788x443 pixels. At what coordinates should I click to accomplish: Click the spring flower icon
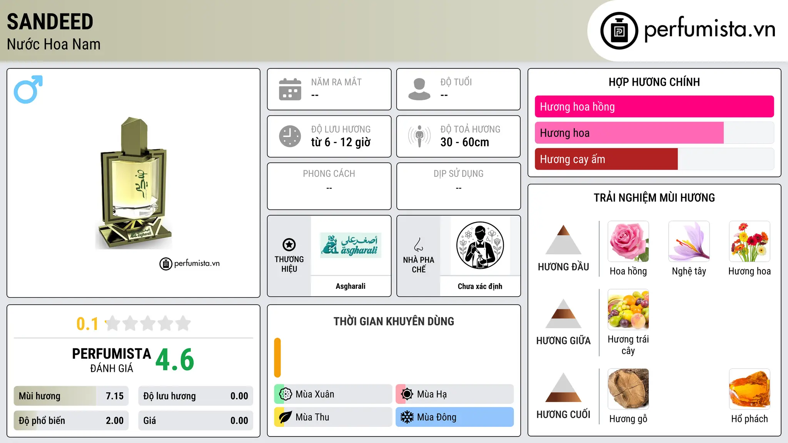coord(285,394)
